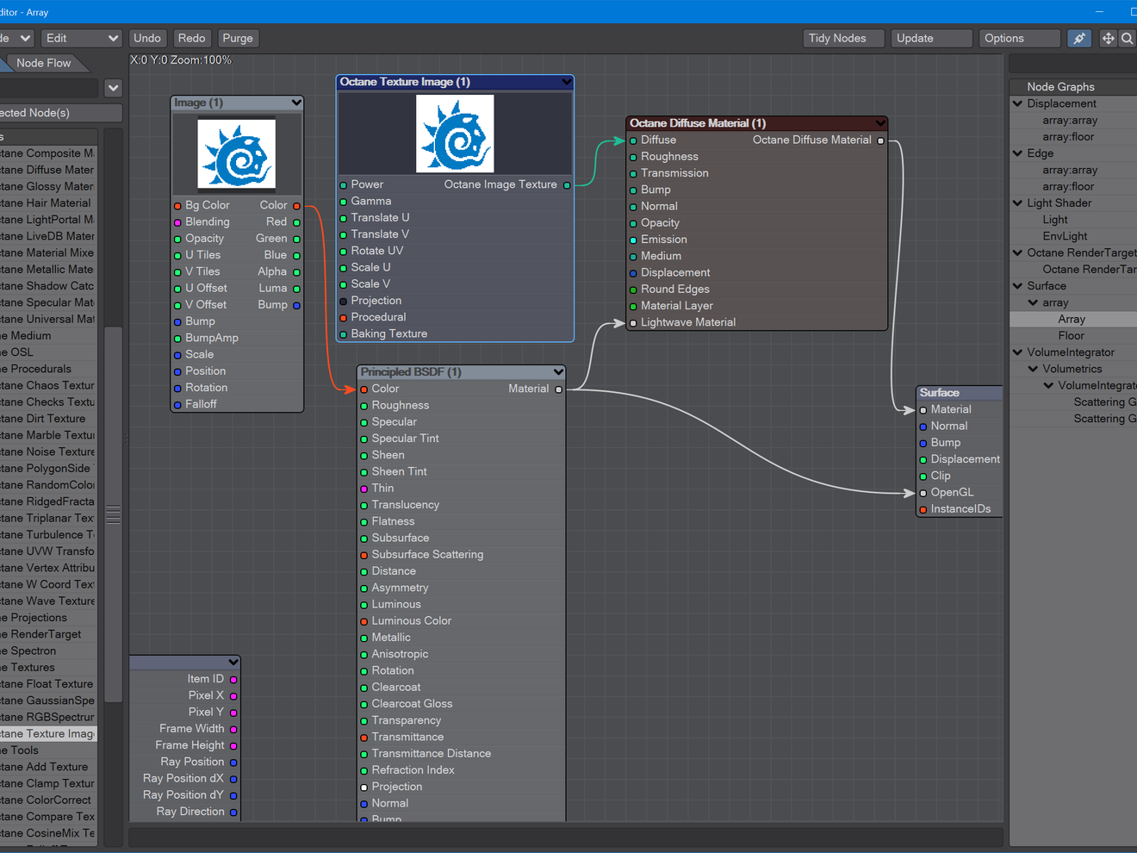The image size is (1137, 853).
Task: Collapse the VolumeIntegrator tree group
Action: coord(1018,352)
